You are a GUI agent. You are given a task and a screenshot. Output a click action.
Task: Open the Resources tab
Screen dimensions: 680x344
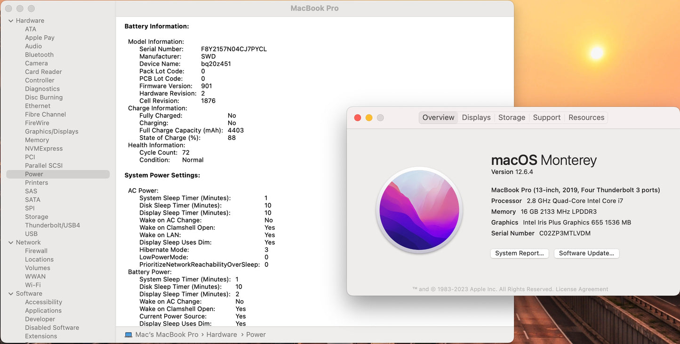click(586, 118)
